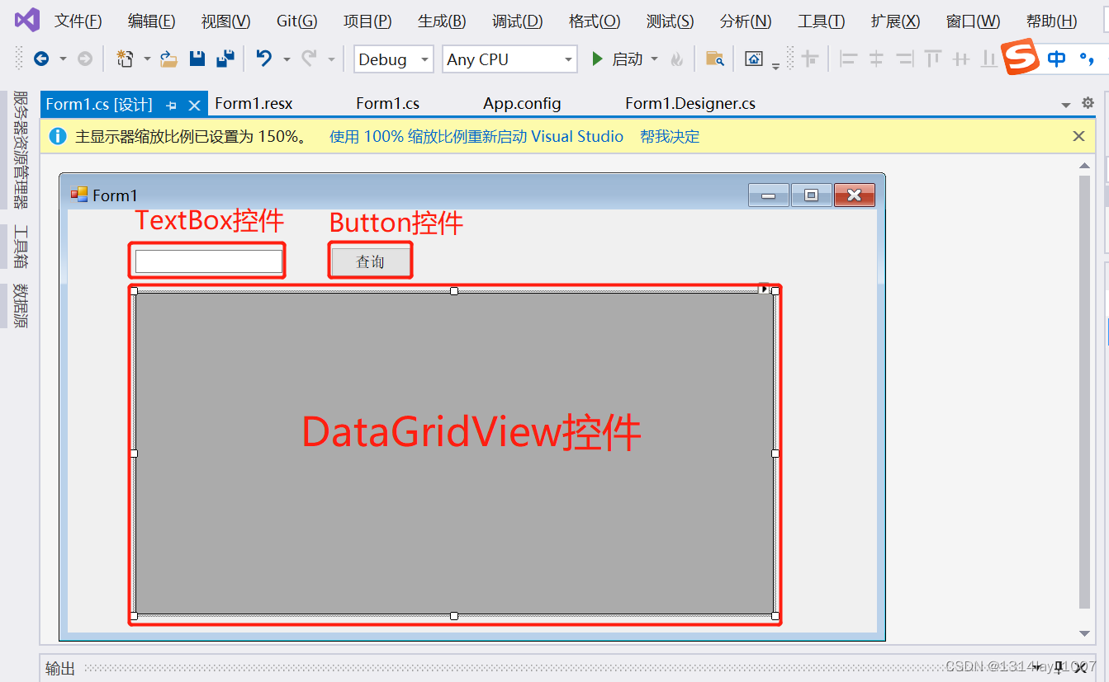Switch to the App.config tab
1109x682 pixels.
click(x=522, y=104)
